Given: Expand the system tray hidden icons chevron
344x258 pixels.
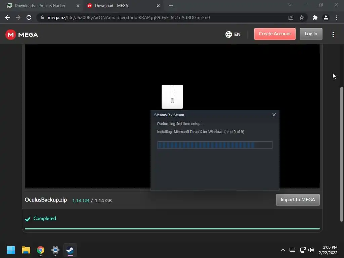Looking at the screenshot, I should pos(283,250).
